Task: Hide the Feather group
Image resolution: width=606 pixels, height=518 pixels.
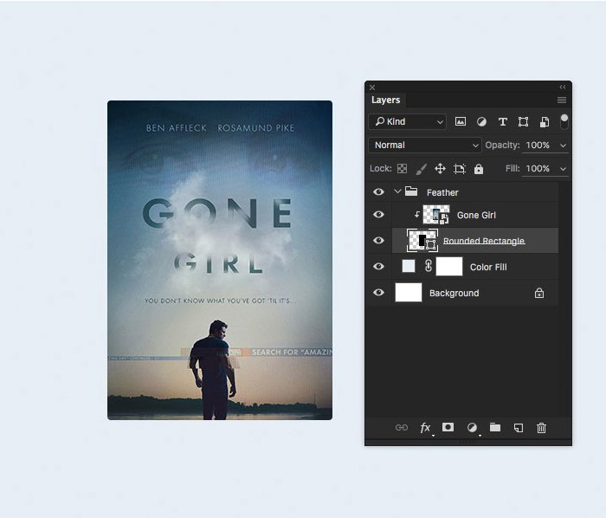Action: [379, 191]
